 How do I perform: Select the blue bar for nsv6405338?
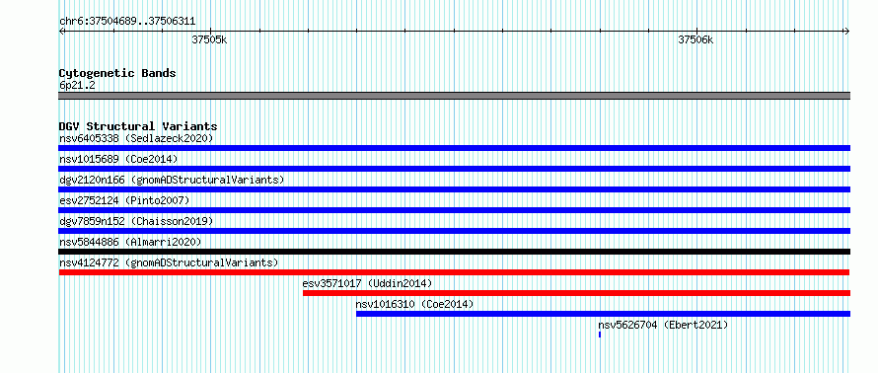(x=454, y=148)
